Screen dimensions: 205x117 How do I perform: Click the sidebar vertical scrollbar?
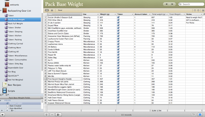click(x=42, y=42)
